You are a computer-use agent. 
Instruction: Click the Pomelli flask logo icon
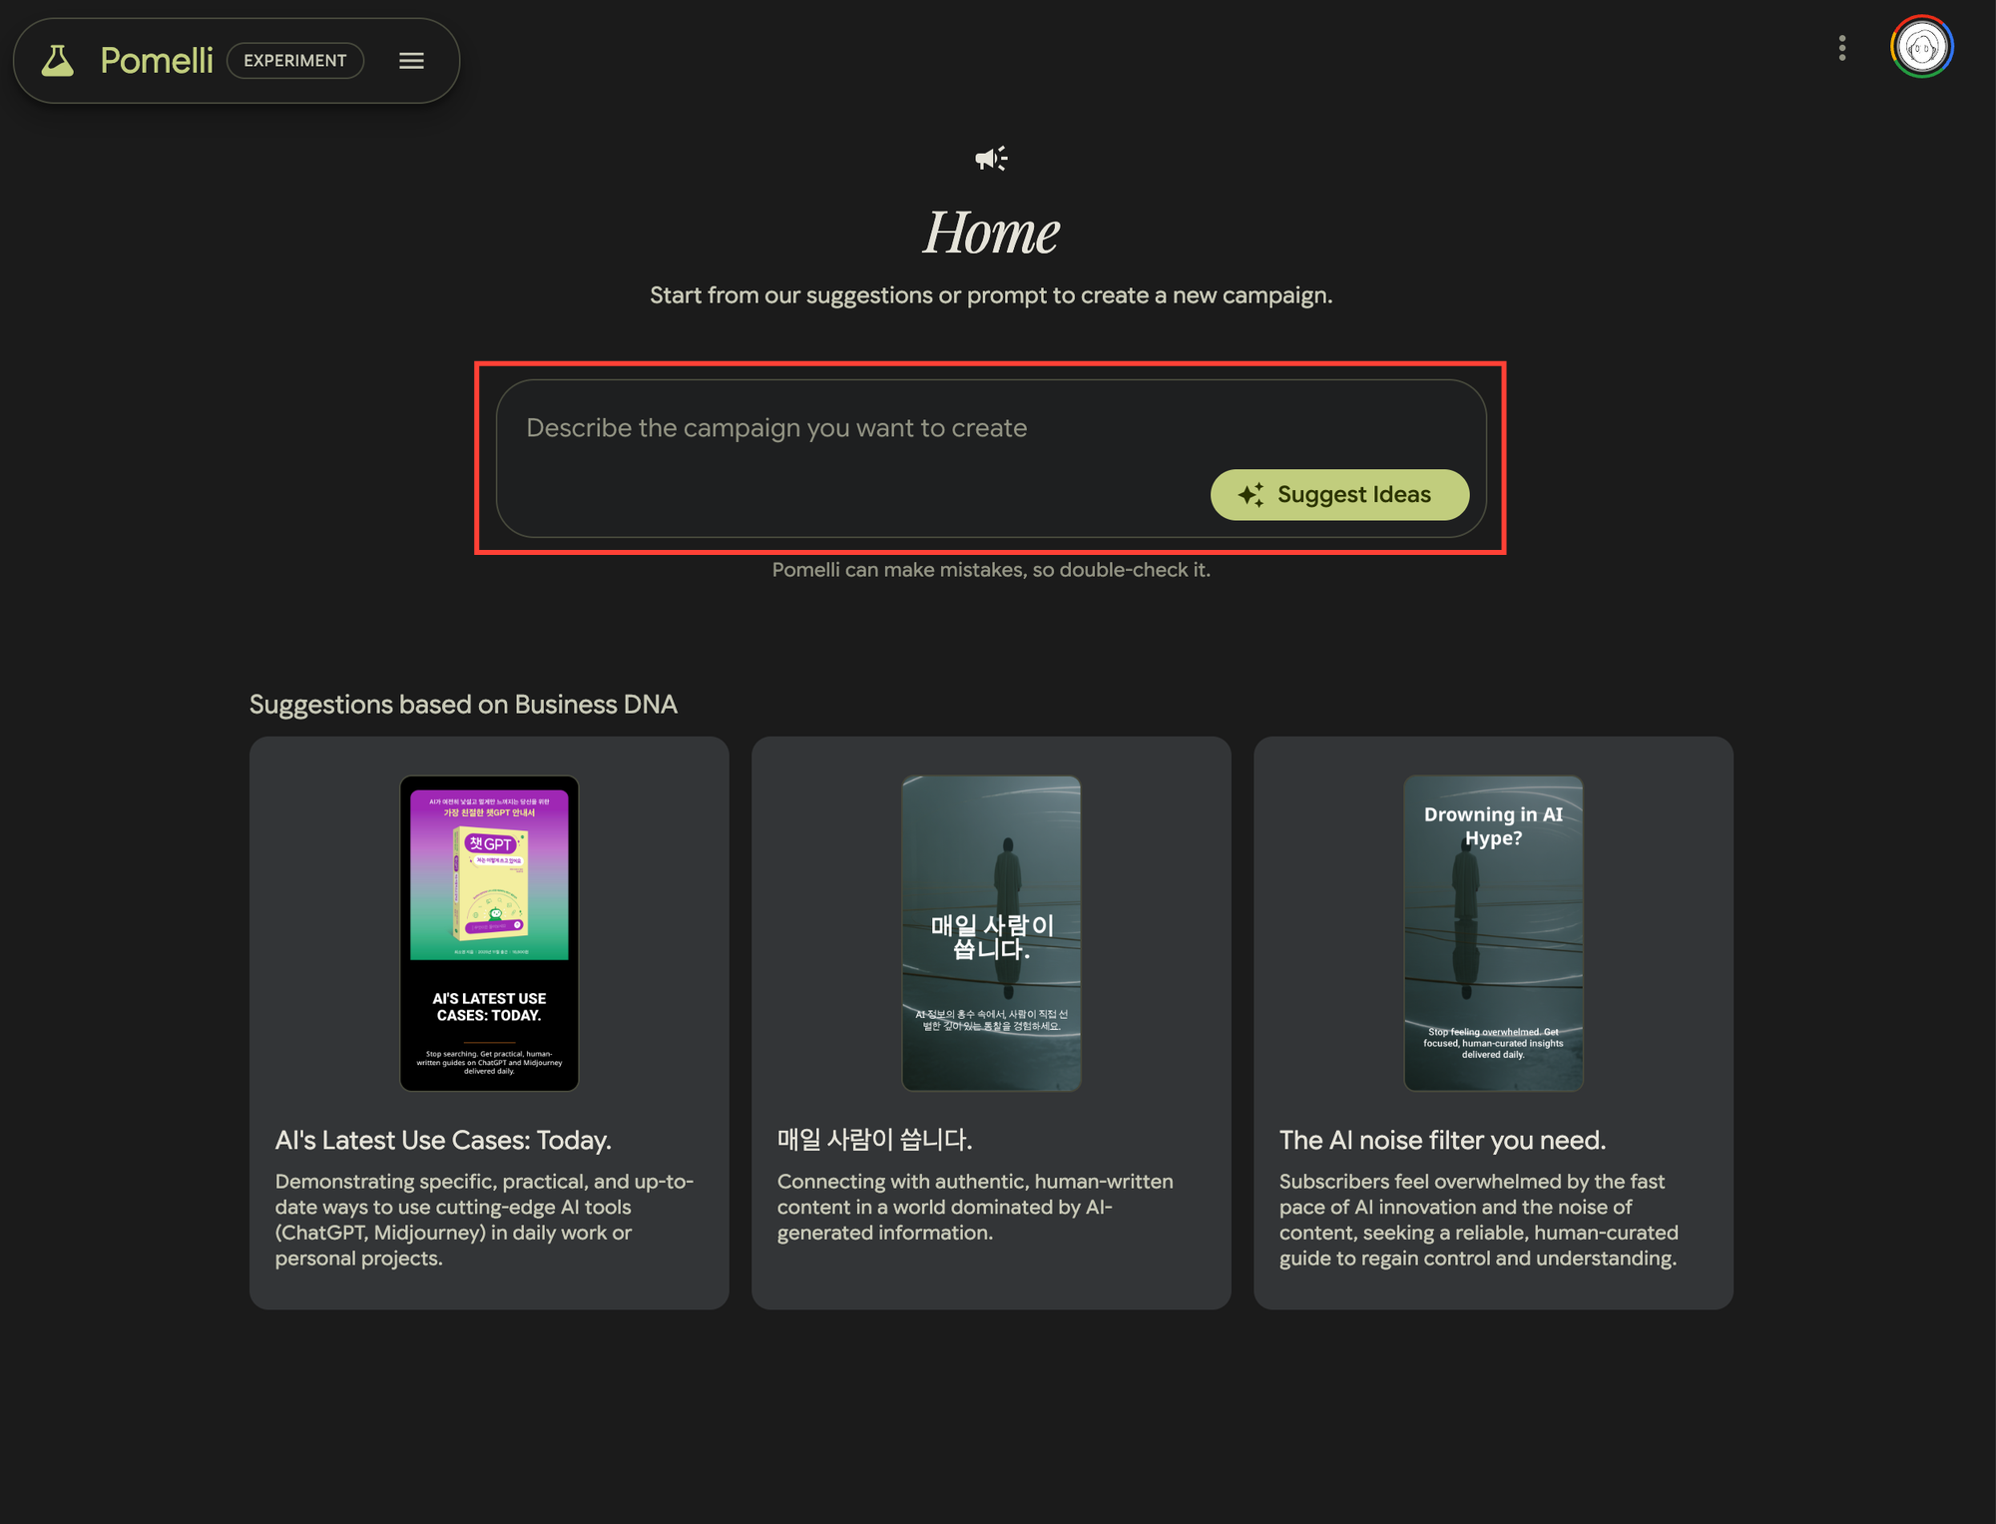point(58,61)
